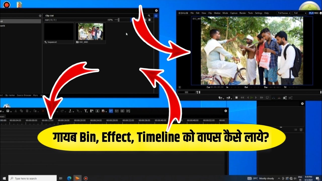Image resolution: width=322 pixels, height=181 pixels.
Task: Open the Render menu in EDIUS
Action: 243,13
